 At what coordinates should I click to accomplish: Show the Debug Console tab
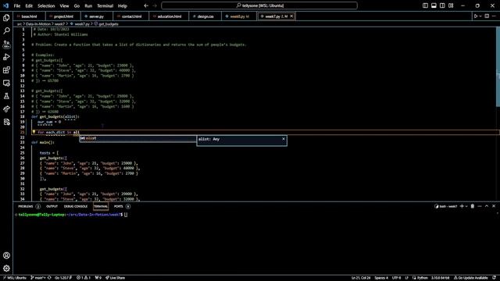pos(76,206)
